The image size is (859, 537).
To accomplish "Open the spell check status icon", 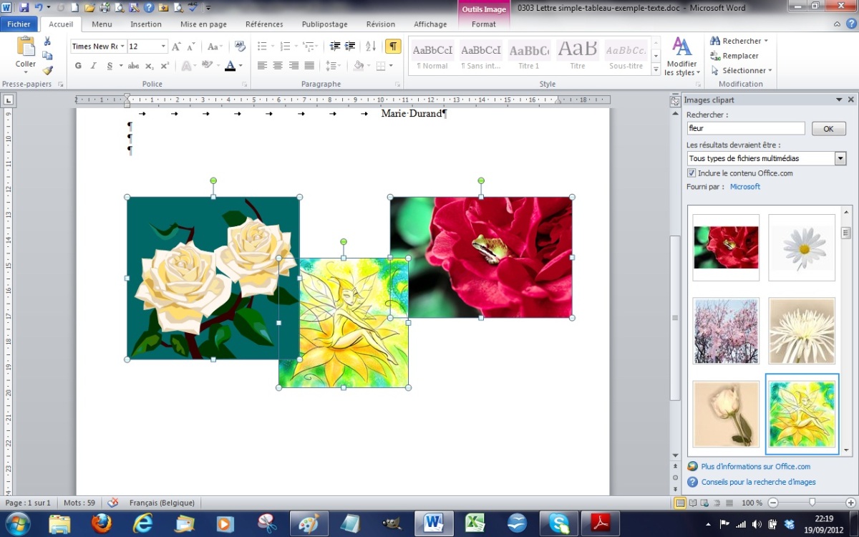I will point(112,503).
